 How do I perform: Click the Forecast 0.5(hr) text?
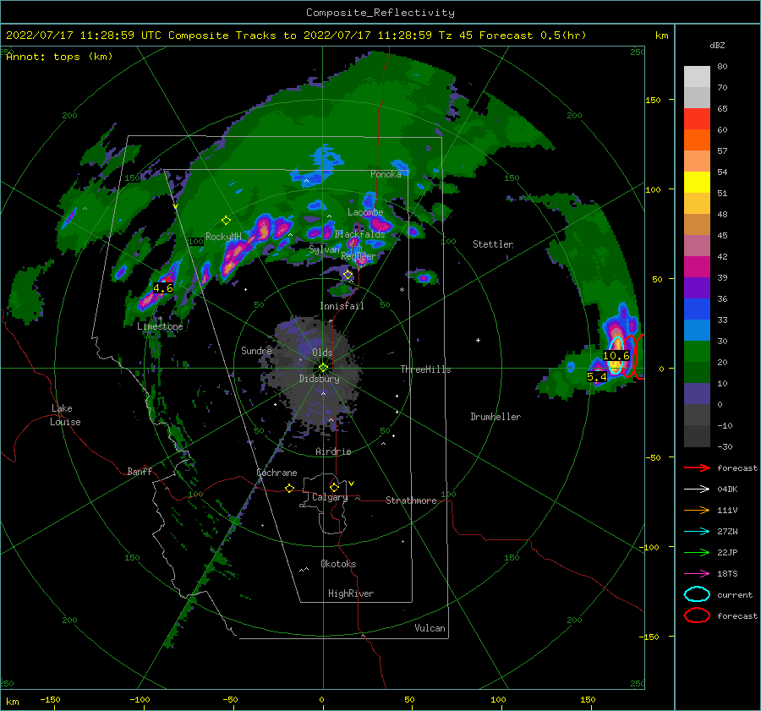tap(533, 36)
